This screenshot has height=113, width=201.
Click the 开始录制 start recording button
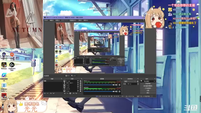pyautogui.click(x=148, y=84)
